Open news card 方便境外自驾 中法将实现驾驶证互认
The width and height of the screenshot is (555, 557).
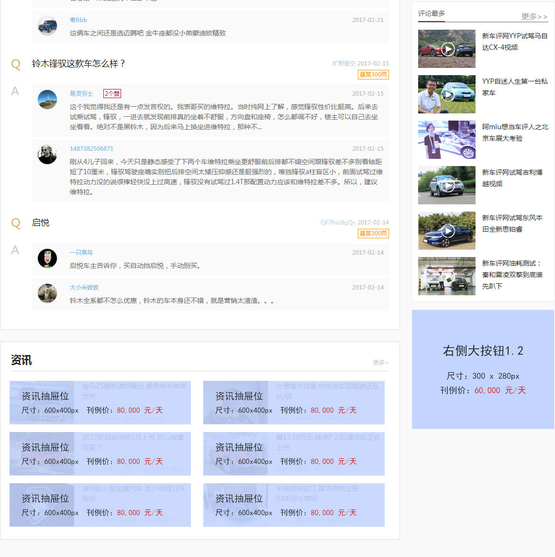[x=294, y=402]
